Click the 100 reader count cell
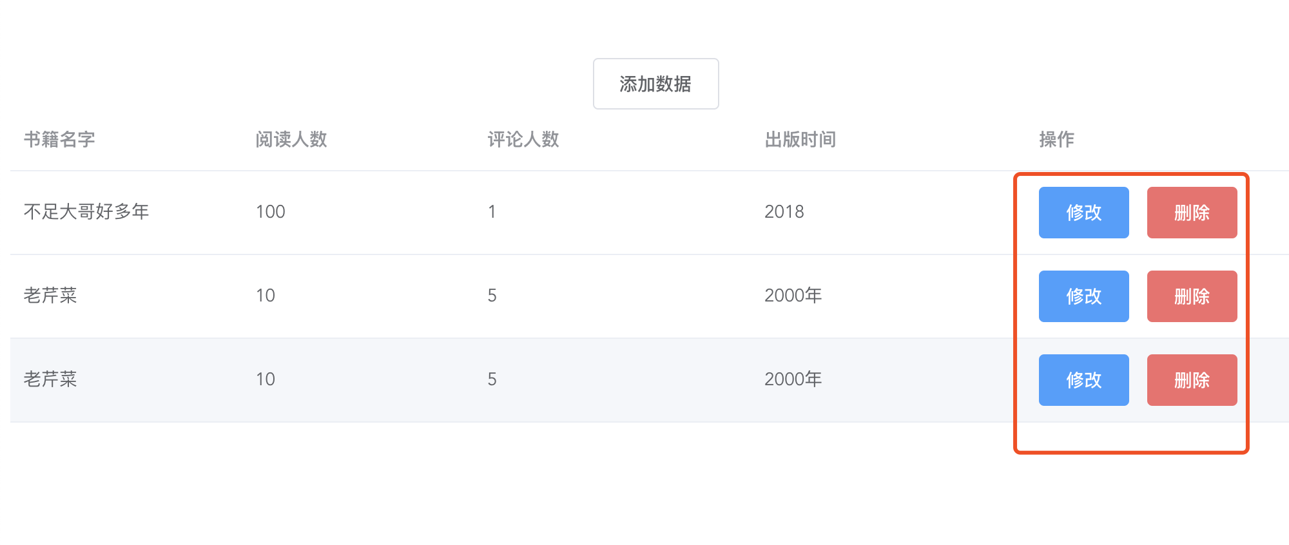 (x=271, y=212)
